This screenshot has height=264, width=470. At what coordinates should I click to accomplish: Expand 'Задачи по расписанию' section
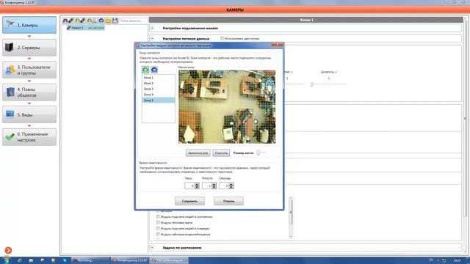coord(152,248)
